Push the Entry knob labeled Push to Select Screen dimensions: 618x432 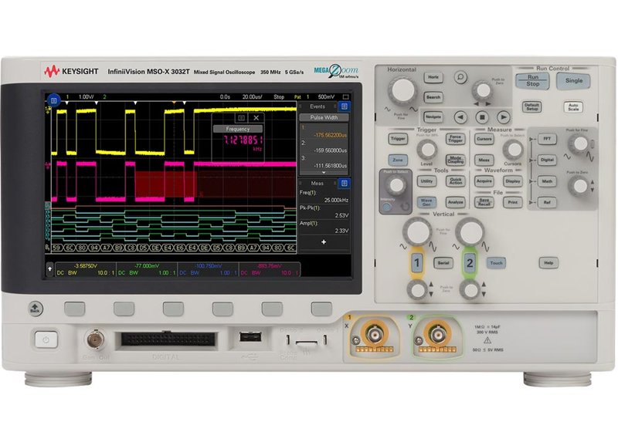[396, 185]
